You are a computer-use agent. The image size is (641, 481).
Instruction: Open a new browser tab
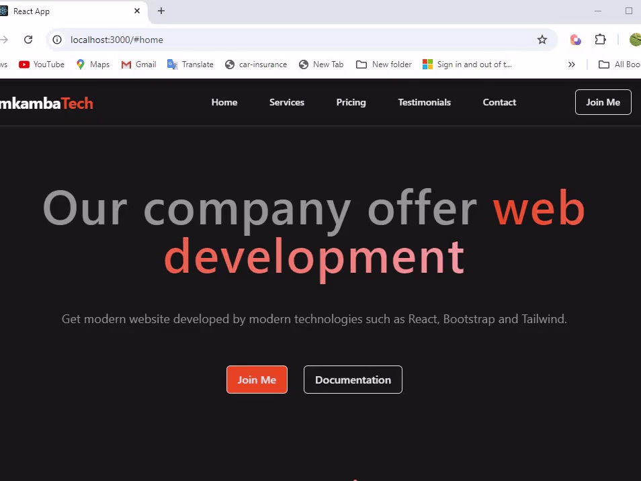tap(161, 11)
